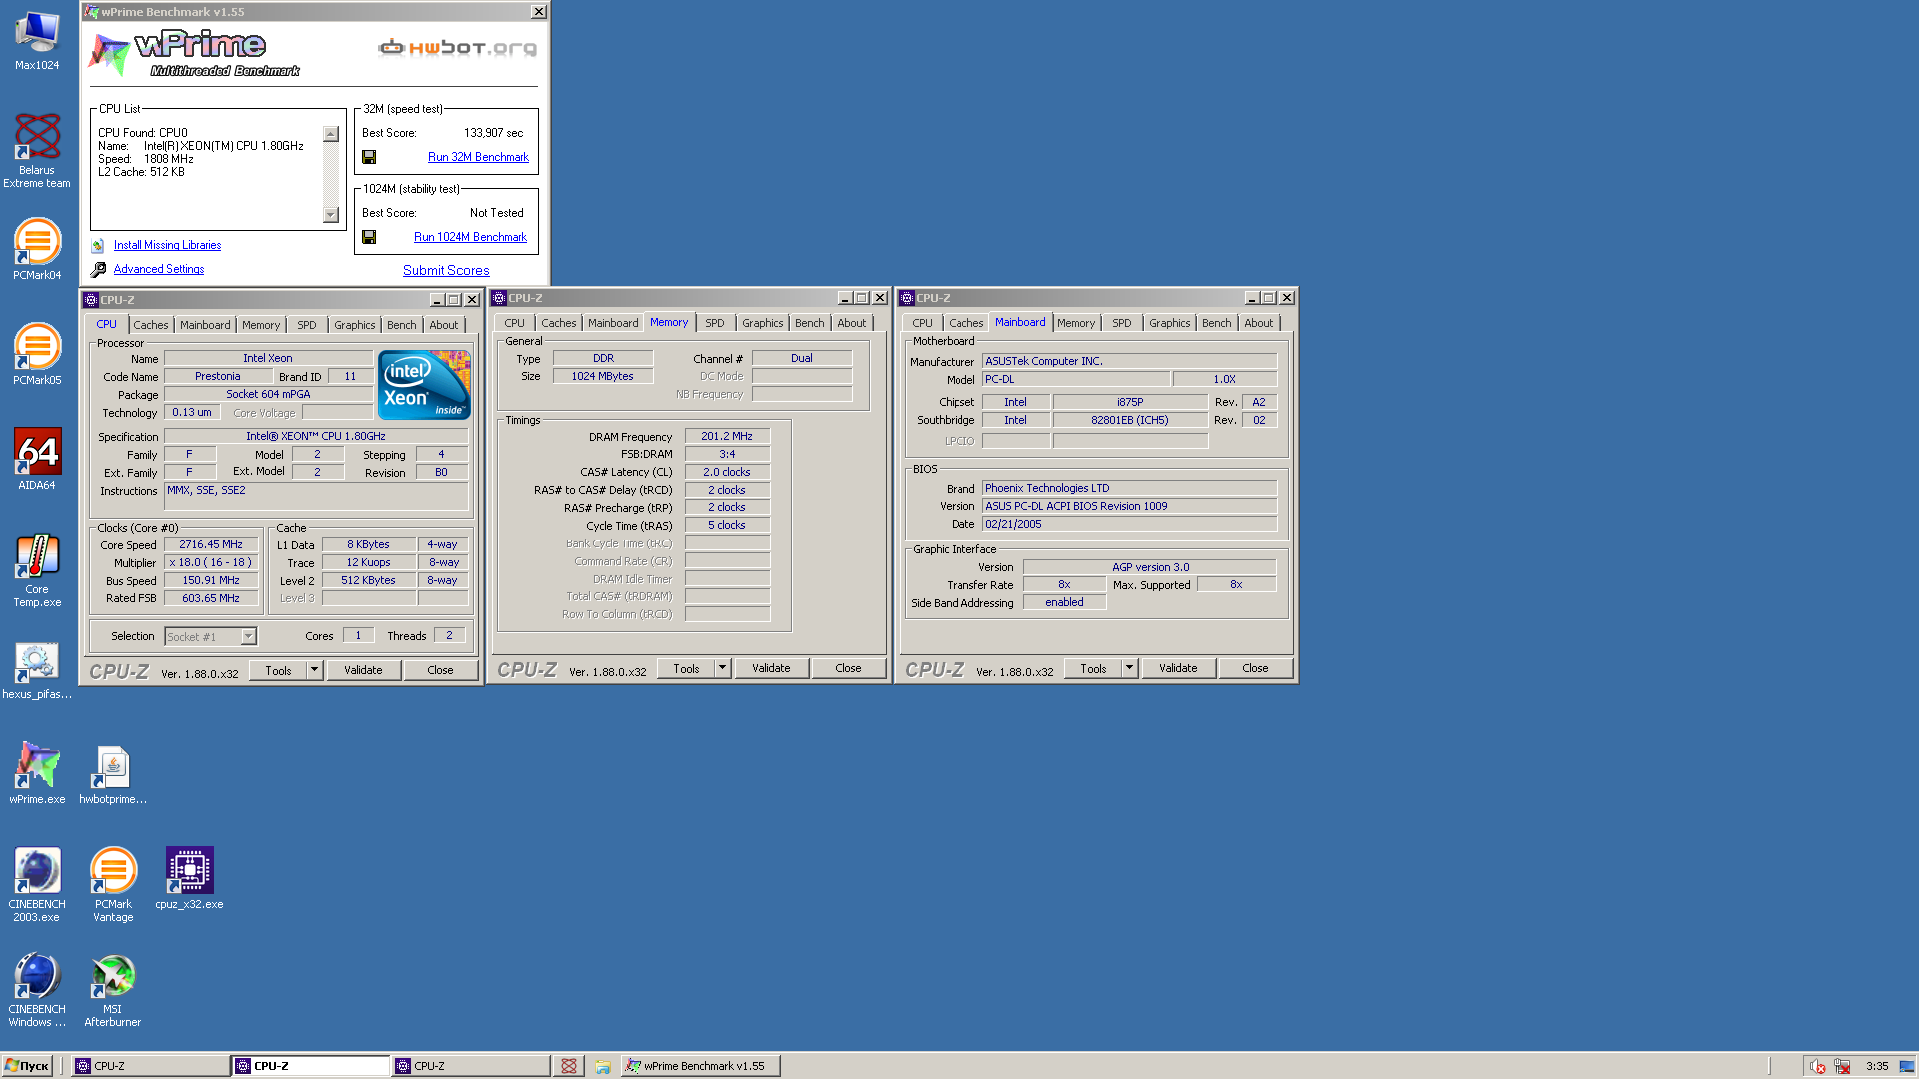The image size is (1919, 1079).
Task: Launch the wPrime.exe desktop icon
Action: point(37,773)
